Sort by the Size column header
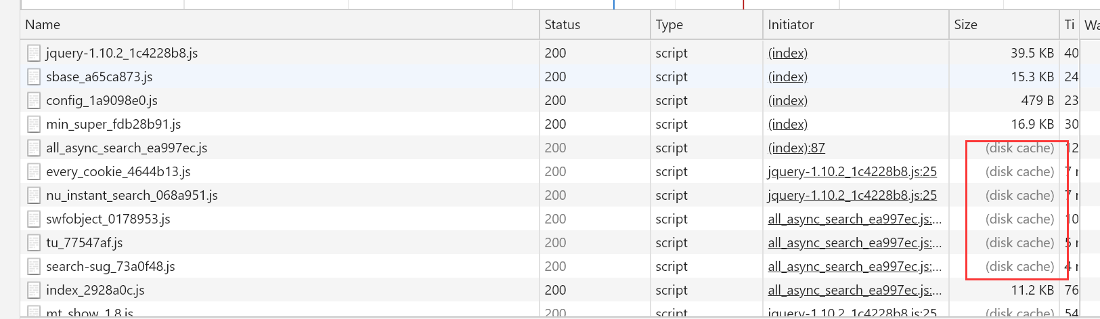This screenshot has height=319, width=1100. tap(965, 24)
